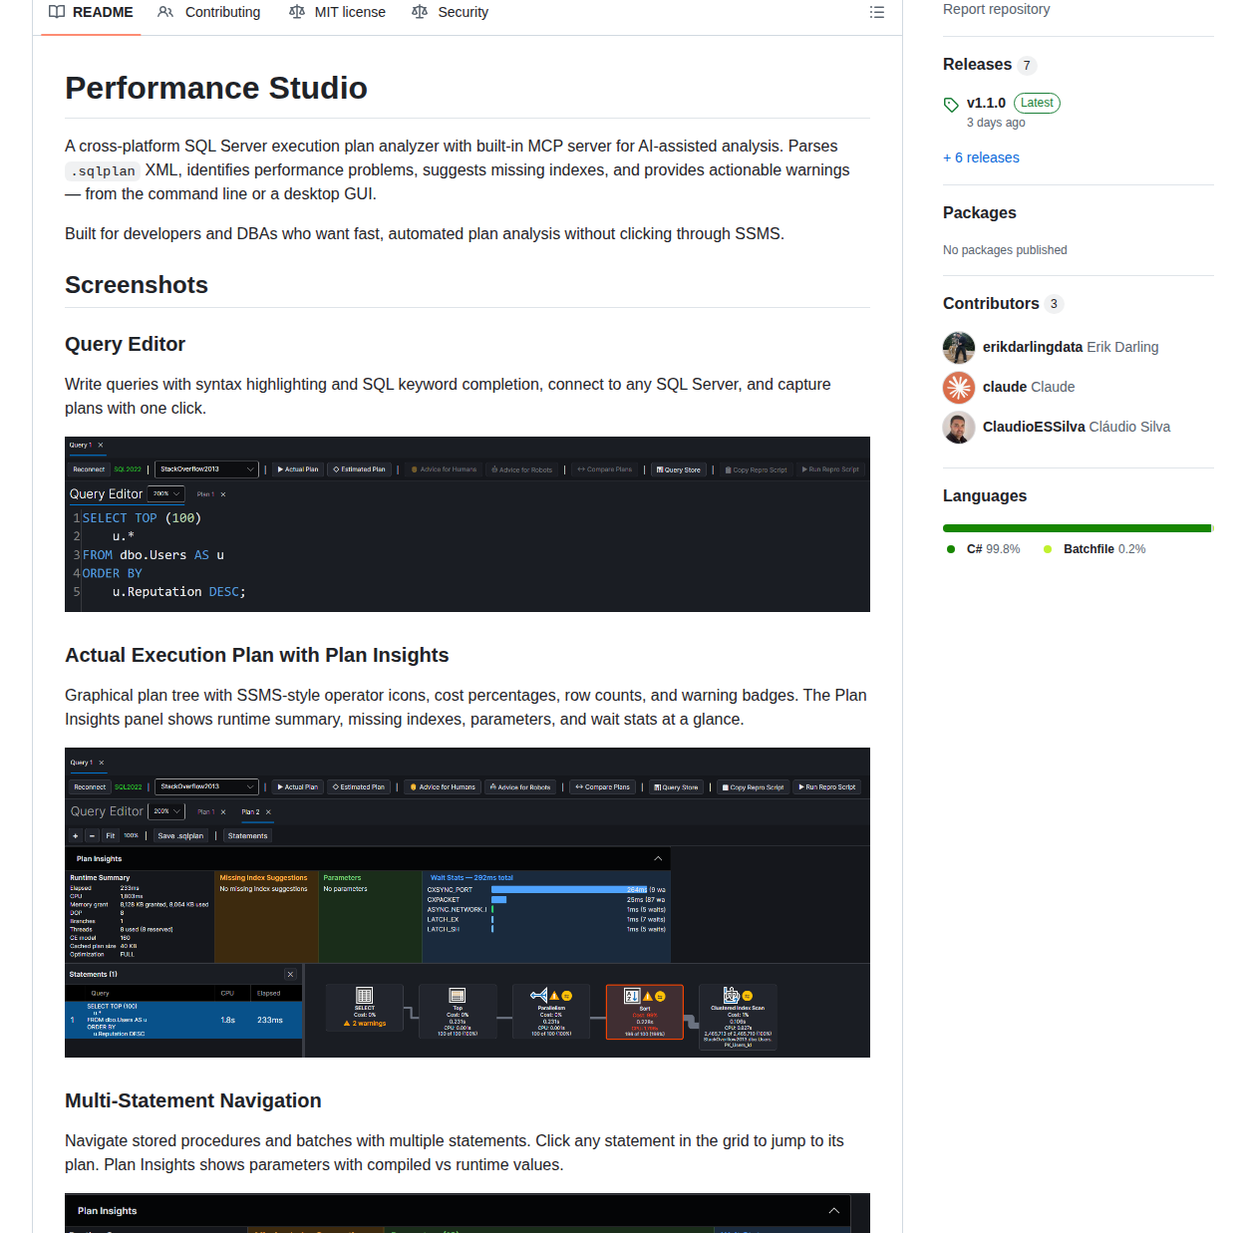Click the Copy Repro Script icon
Viewport: 1246px width, 1233px height.
[726, 786]
